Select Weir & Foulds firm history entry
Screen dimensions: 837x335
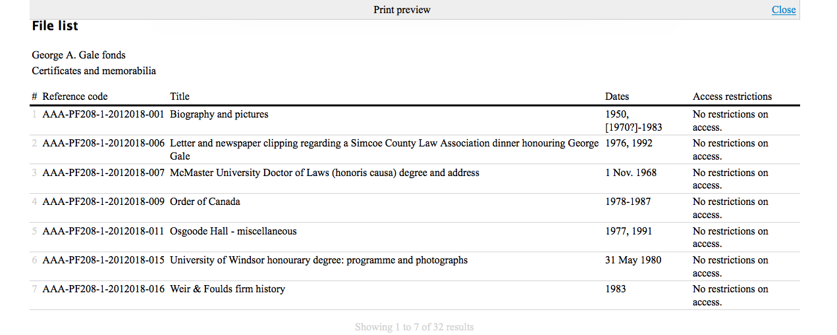pos(227,289)
